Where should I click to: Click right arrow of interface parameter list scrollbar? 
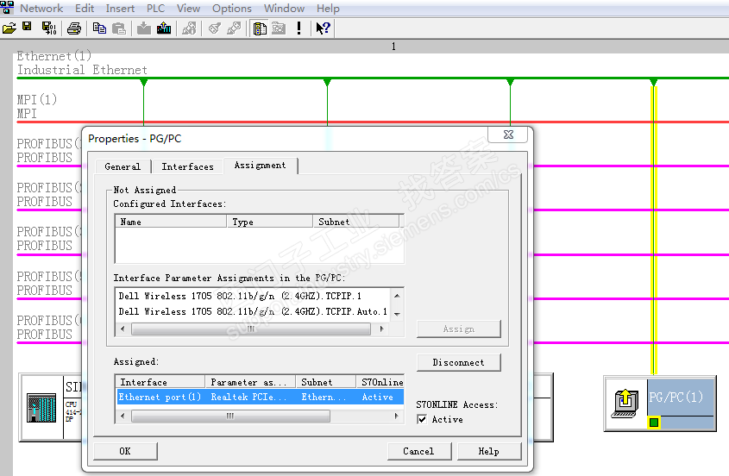point(382,329)
